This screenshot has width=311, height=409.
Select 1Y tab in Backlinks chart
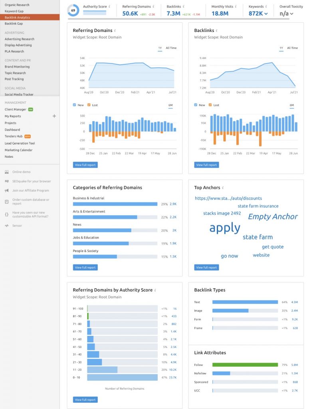point(281,48)
